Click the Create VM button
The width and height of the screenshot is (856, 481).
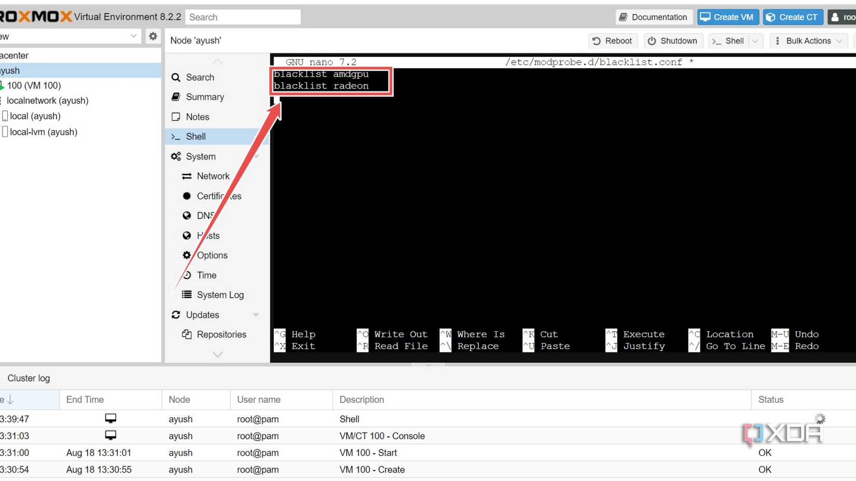(x=728, y=17)
